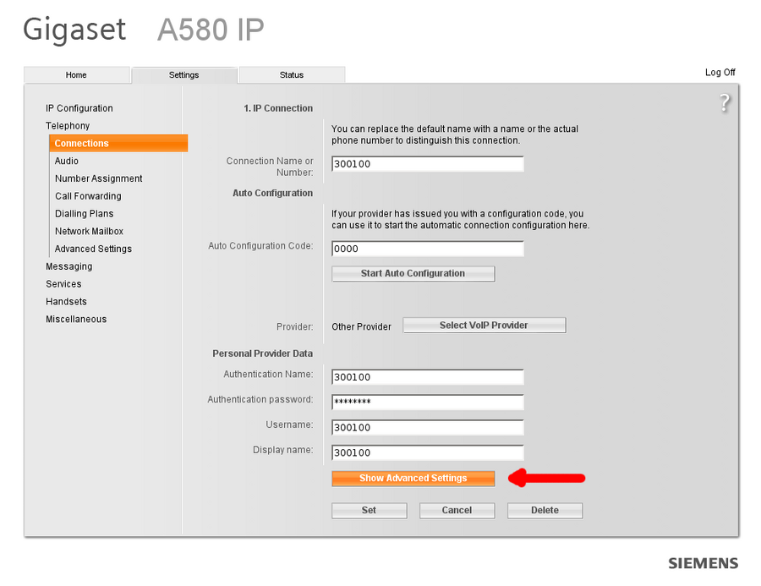Open the Settings tab

point(183,74)
